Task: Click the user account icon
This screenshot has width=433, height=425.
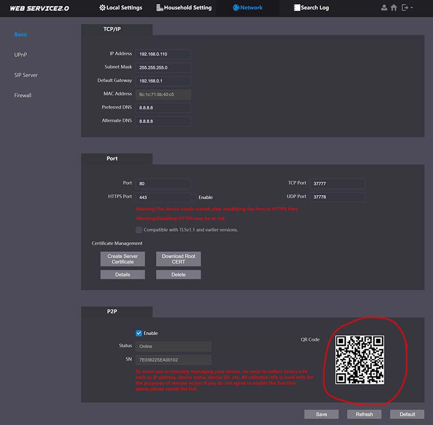Action: [384, 8]
